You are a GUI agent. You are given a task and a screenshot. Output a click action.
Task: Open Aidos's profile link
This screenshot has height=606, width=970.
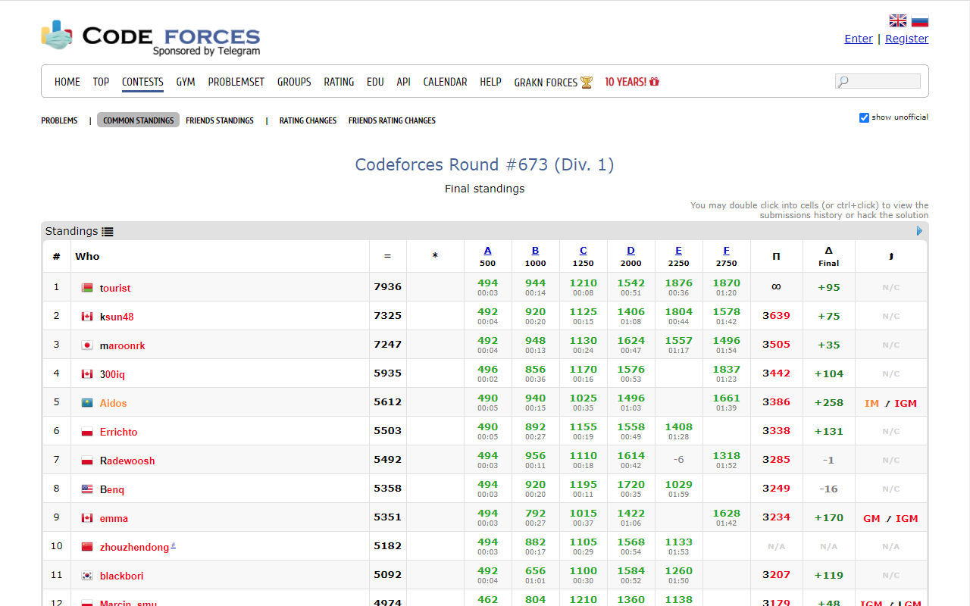[114, 403]
